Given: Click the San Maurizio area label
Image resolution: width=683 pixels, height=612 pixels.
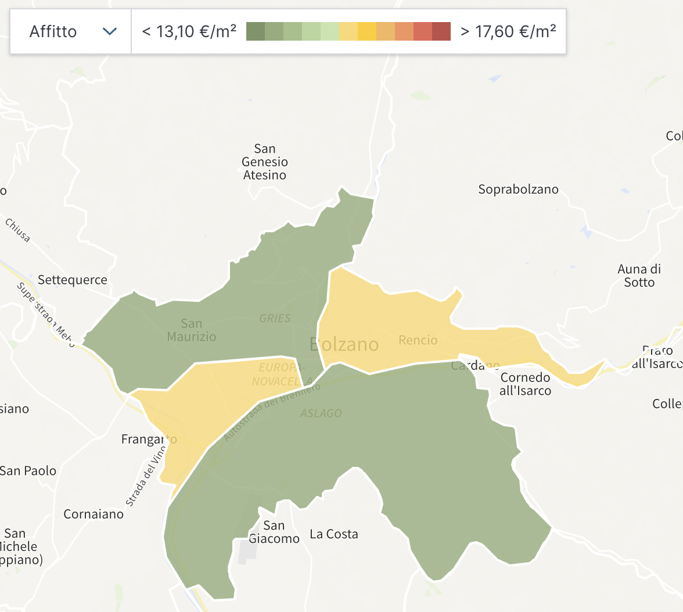Looking at the screenshot, I should 191,330.
